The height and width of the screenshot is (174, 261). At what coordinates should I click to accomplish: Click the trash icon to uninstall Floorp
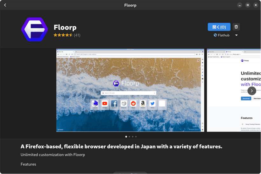pyautogui.click(x=236, y=27)
